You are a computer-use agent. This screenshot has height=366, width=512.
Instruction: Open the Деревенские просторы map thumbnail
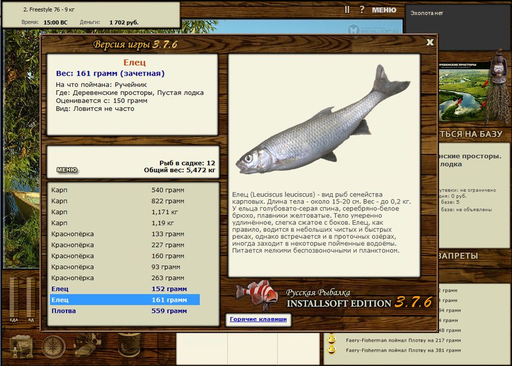[463, 91]
